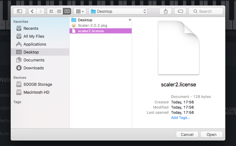Focus the Search field

(x=206, y=11)
